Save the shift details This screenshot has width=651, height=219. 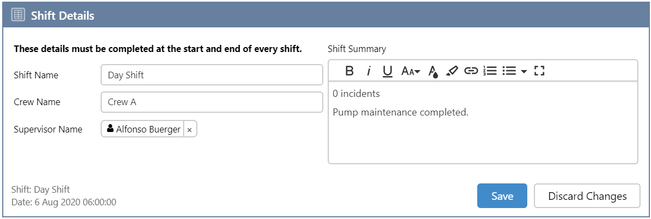coord(502,196)
